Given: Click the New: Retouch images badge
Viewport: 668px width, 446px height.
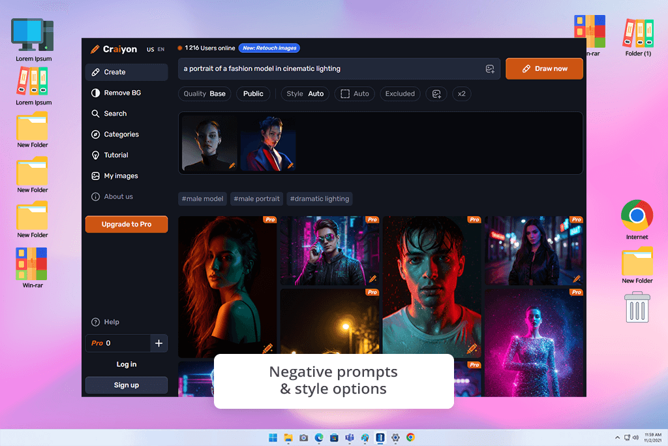Looking at the screenshot, I should pyautogui.click(x=269, y=48).
